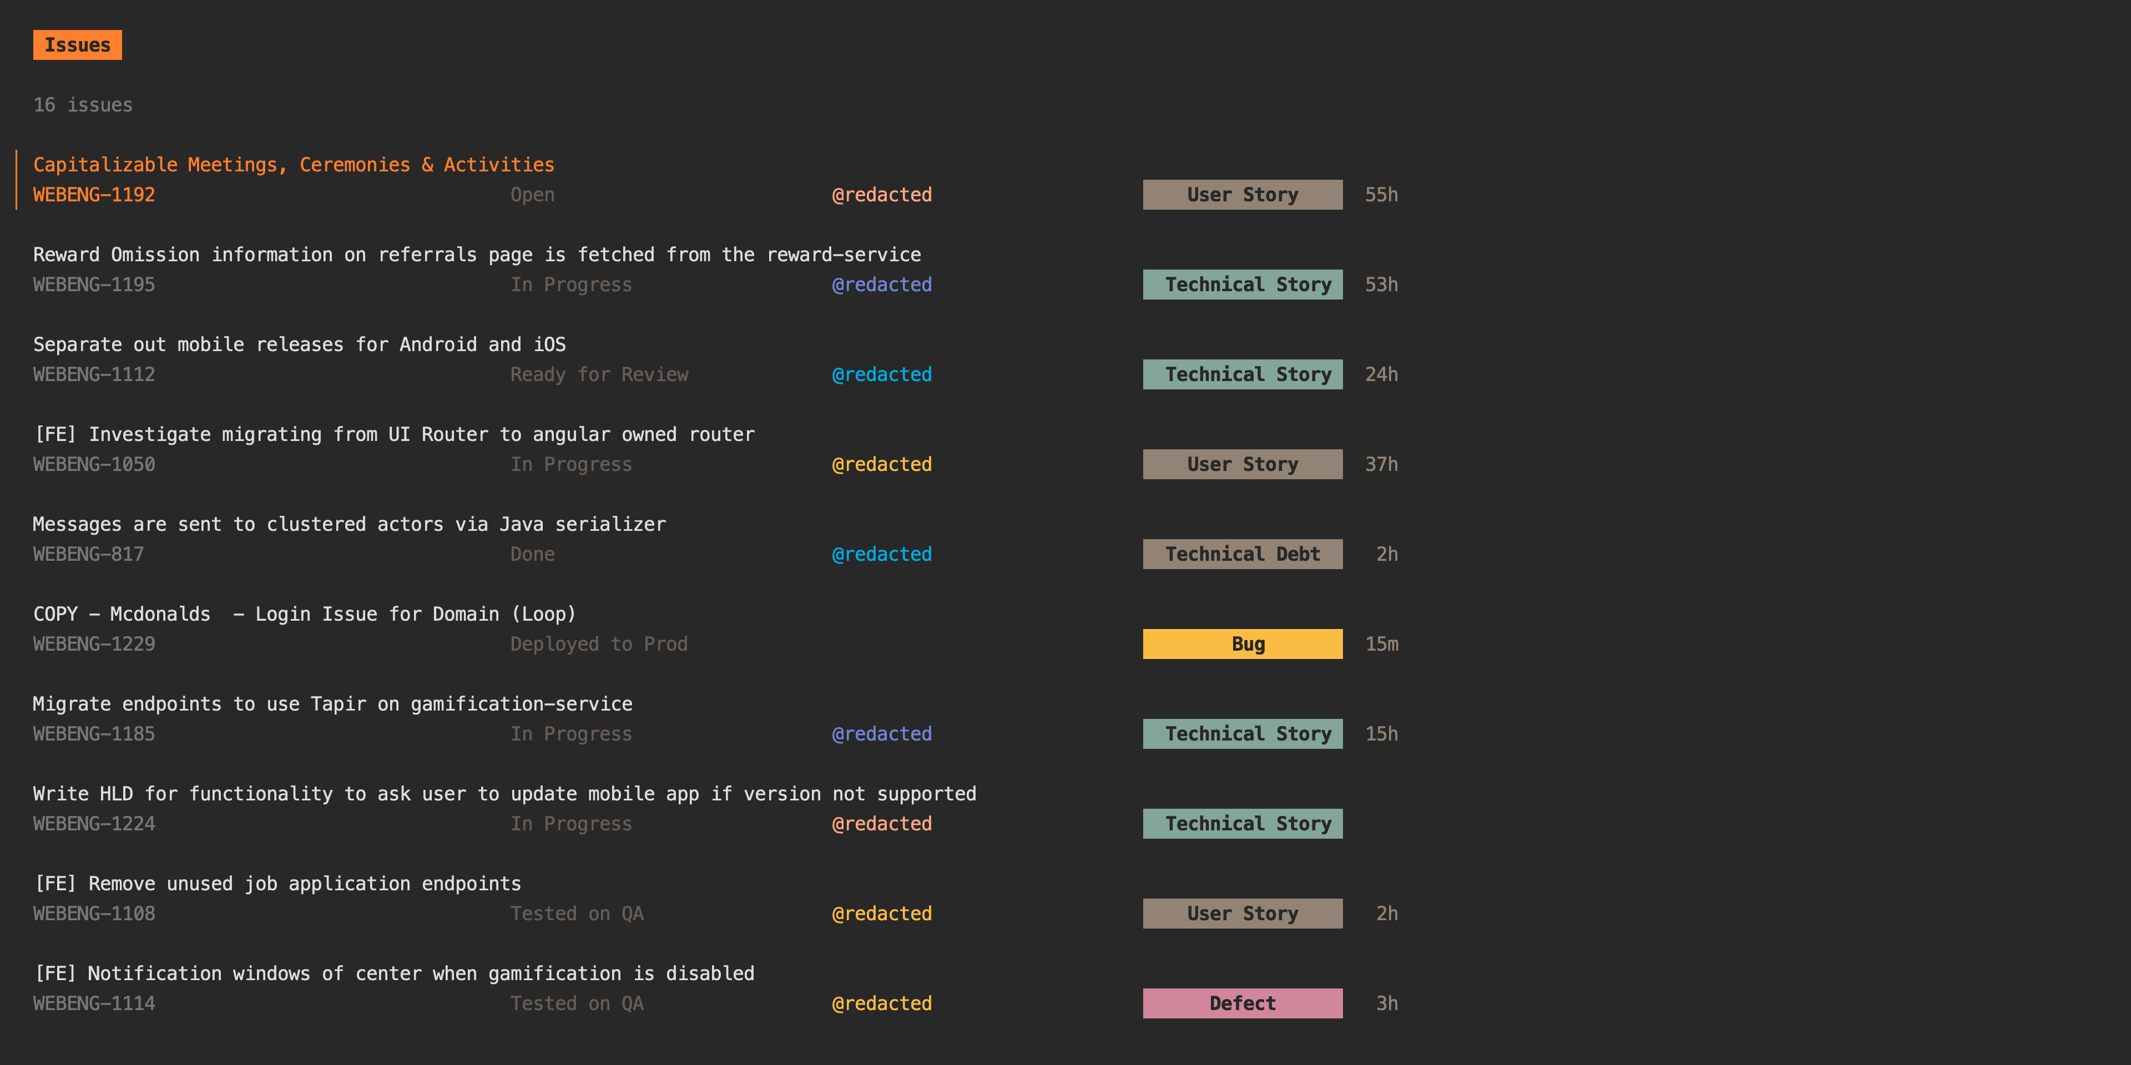Click the Technical Debt type badge
Screen dimensions: 2131x1065
(1242, 554)
